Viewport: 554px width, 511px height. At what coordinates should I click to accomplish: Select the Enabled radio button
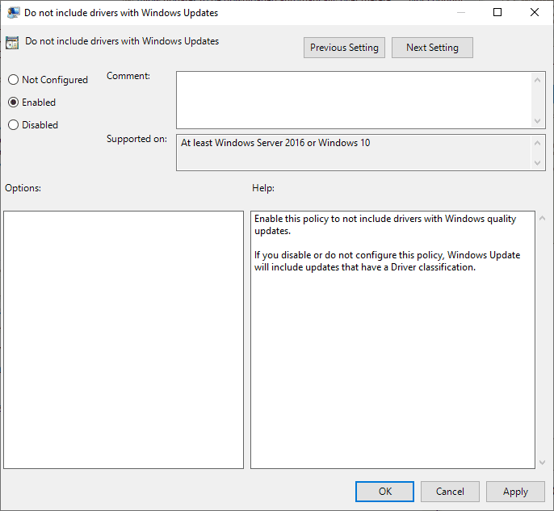pos(13,103)
